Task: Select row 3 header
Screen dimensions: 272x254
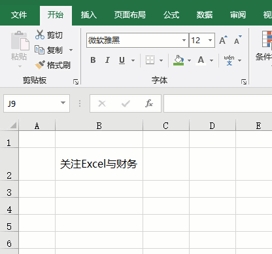Action: coord(9,189)
